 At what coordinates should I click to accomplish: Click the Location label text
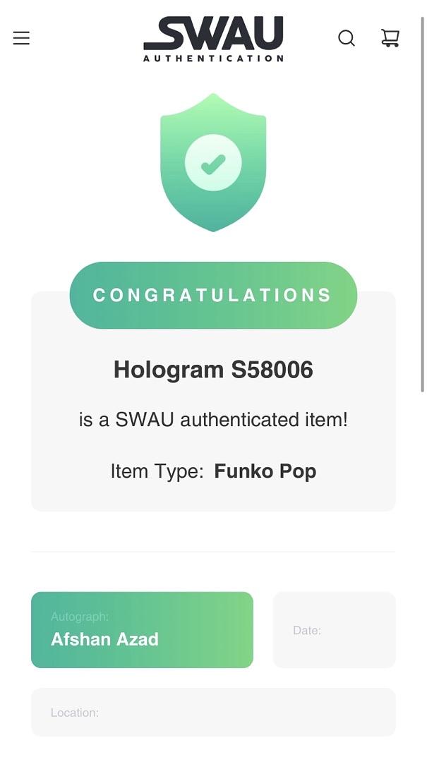click(x=74, y=713)
